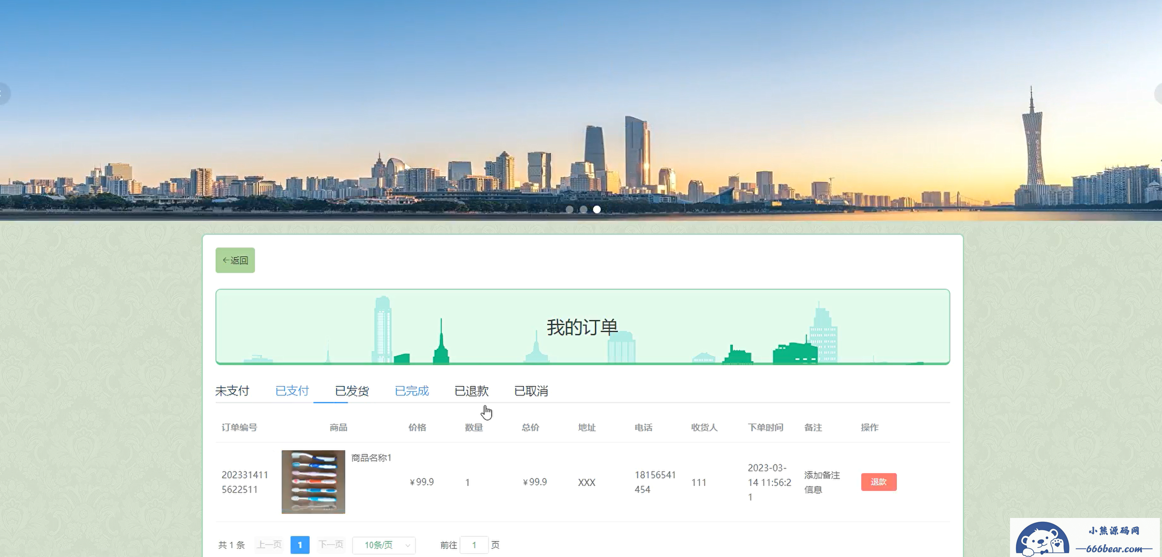1162x557 pixels.
Task: Click phone number 18156541454 cell
Action: coord(655,482)
